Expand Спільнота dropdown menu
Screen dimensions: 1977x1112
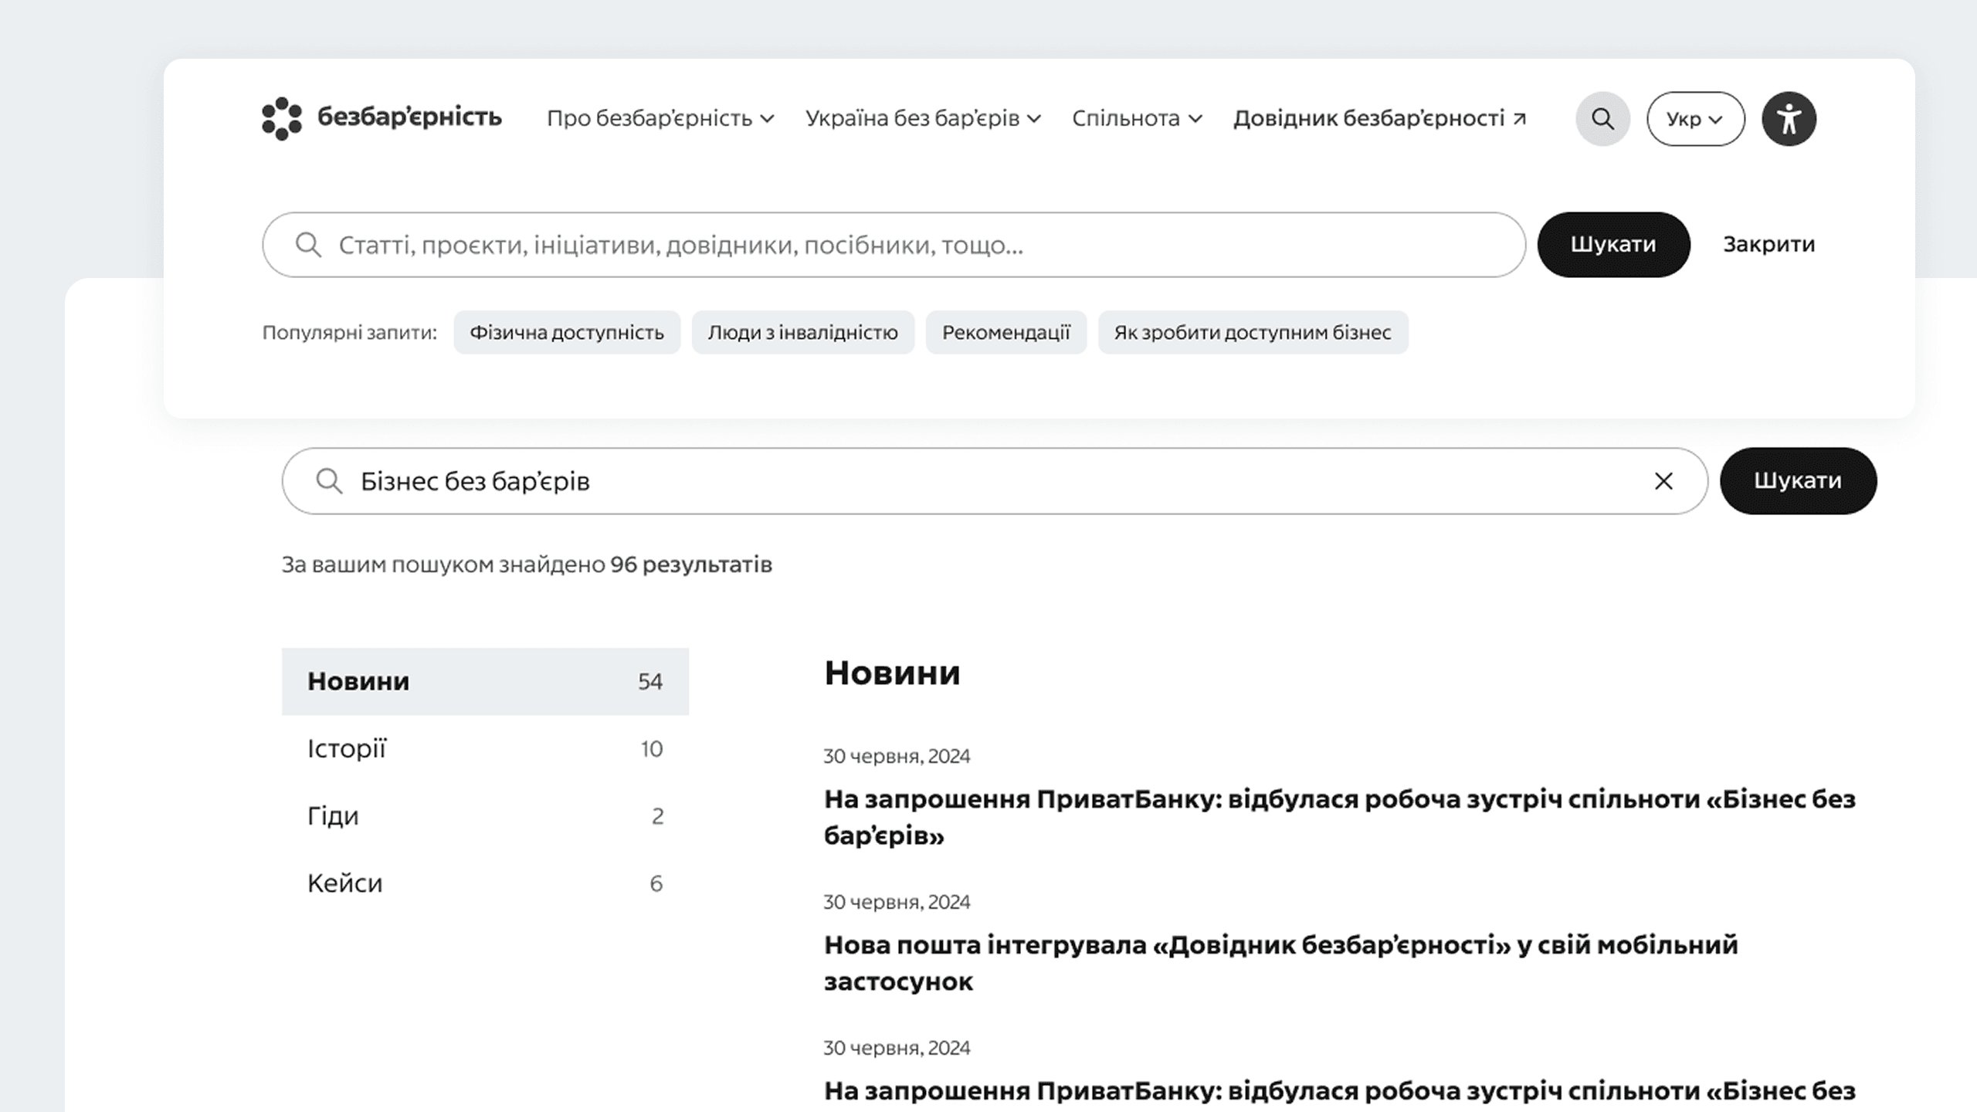1137,118
